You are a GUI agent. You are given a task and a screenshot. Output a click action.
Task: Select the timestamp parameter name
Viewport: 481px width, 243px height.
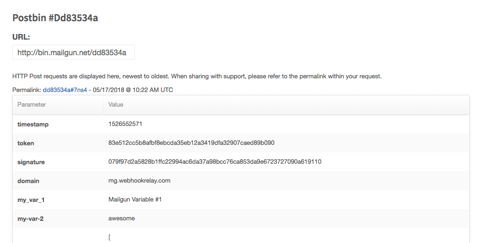coord(33,124)
